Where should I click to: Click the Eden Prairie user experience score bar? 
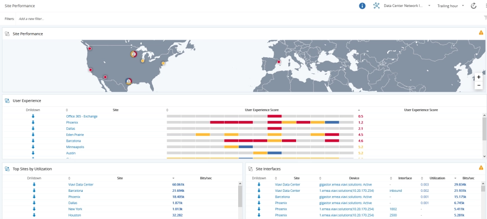(260, 135)
